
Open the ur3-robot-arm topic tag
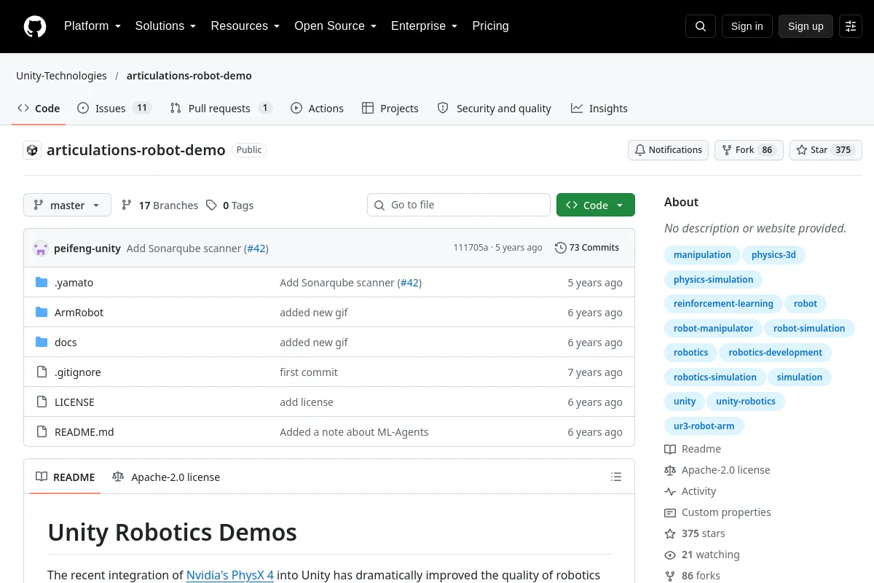point(704,426)
